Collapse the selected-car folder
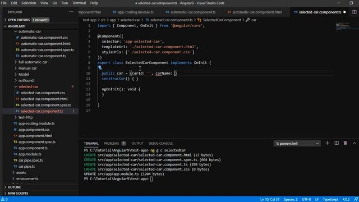This screenshot has height=202, width=359. [x=28, y=86]
